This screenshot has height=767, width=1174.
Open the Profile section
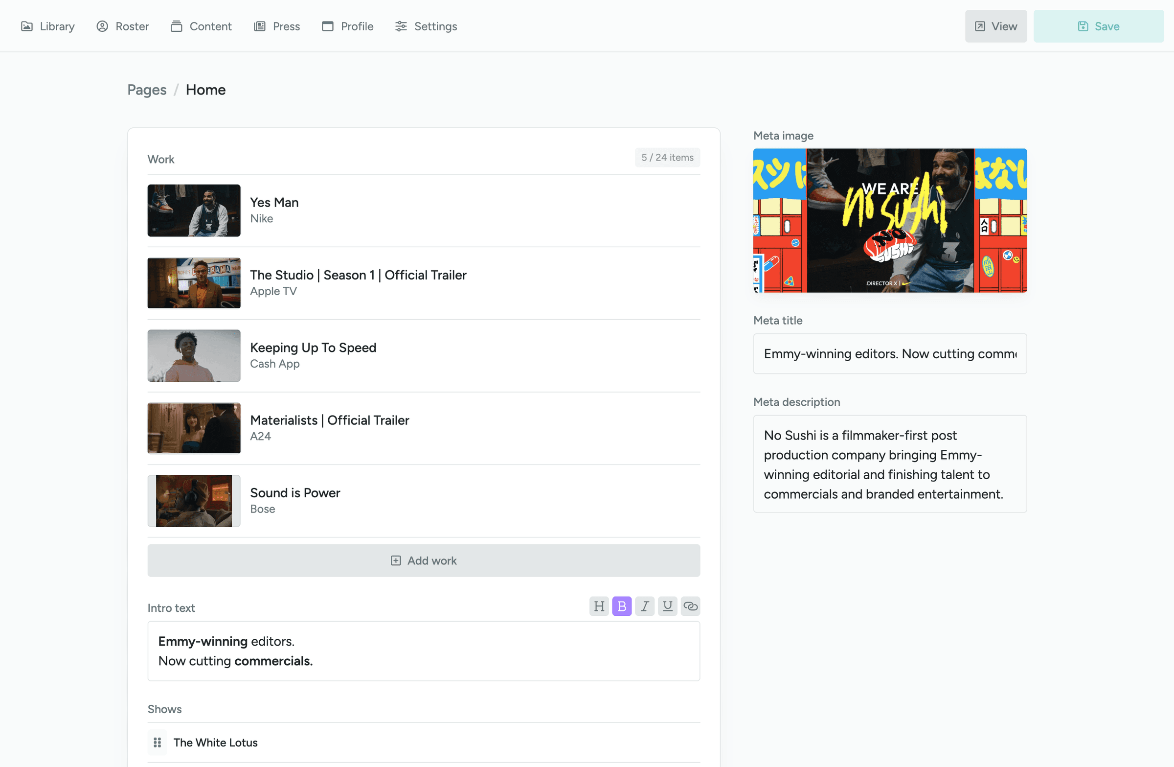[348, 26]
